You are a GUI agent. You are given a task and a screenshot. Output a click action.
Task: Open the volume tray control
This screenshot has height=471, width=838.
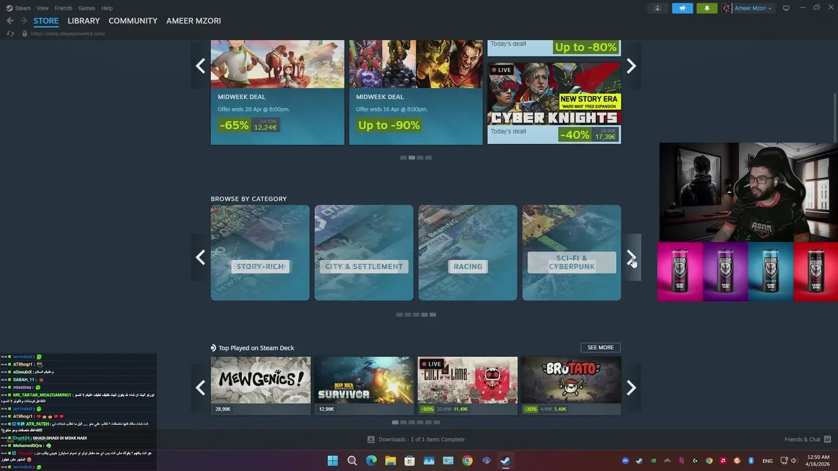click(793, 461)
